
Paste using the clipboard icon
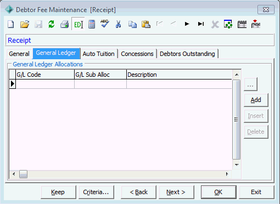coord(146,24)
